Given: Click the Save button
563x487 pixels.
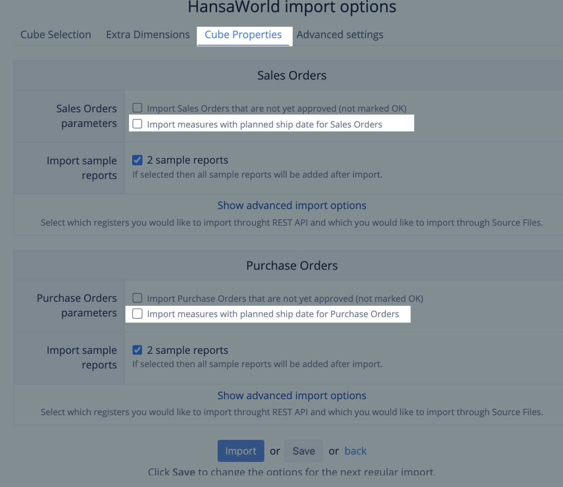Looking at the screenshot, I should tap(303, 451).
